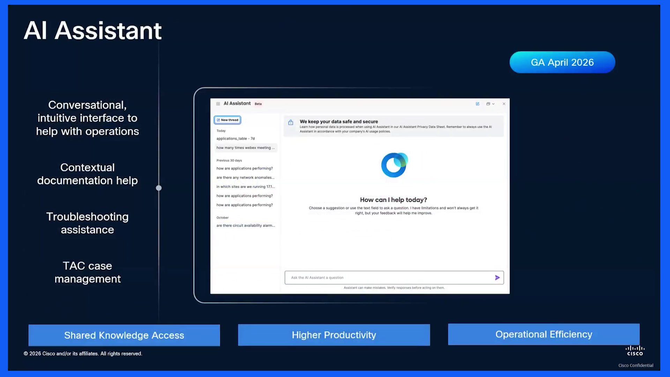Image resolution: width=670 pixels, height=377 pixels.
Task: Select the Beta badge next to AI Assistant
Action: pos(258,104)
